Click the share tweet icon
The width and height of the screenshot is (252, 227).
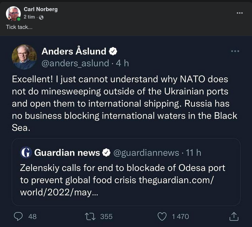coord(234,216)
